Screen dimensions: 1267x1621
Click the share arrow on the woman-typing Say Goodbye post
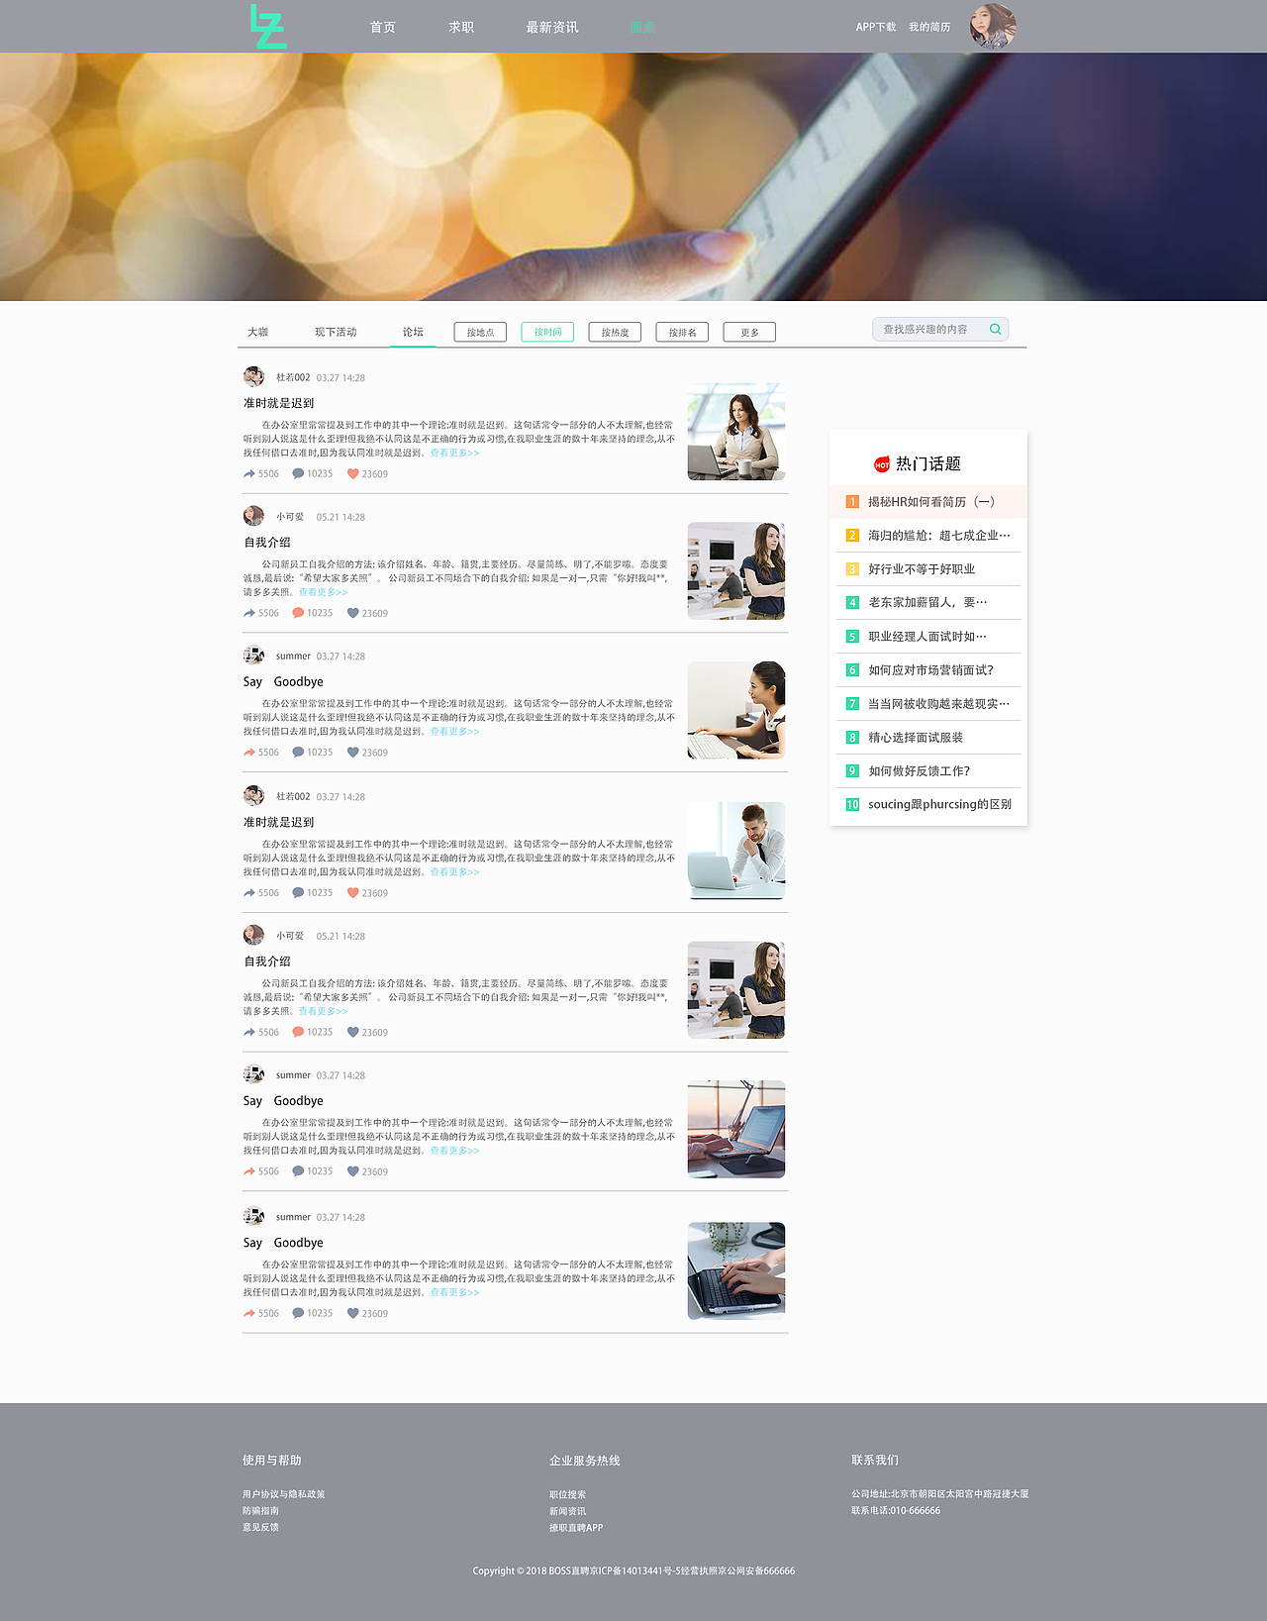click(249, 753)
